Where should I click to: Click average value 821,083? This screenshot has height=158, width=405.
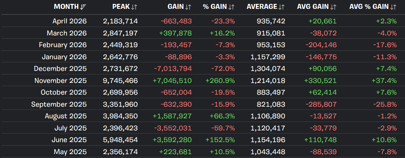click(x=271, y=105)
